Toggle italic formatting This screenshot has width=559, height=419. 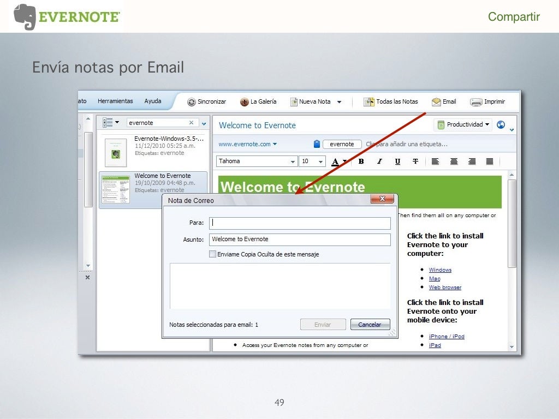(x=380, y=161)
